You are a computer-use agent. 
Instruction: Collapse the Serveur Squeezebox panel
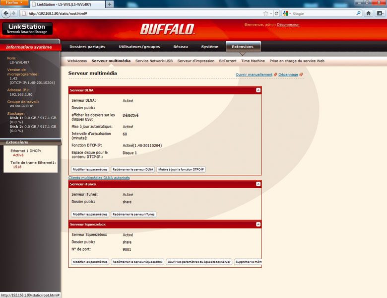pos(258,224)
